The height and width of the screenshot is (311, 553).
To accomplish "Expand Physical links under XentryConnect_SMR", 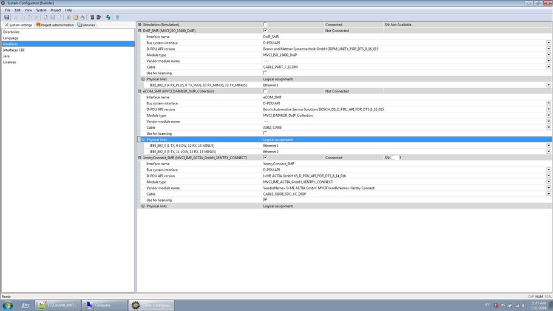I will 143,206.
